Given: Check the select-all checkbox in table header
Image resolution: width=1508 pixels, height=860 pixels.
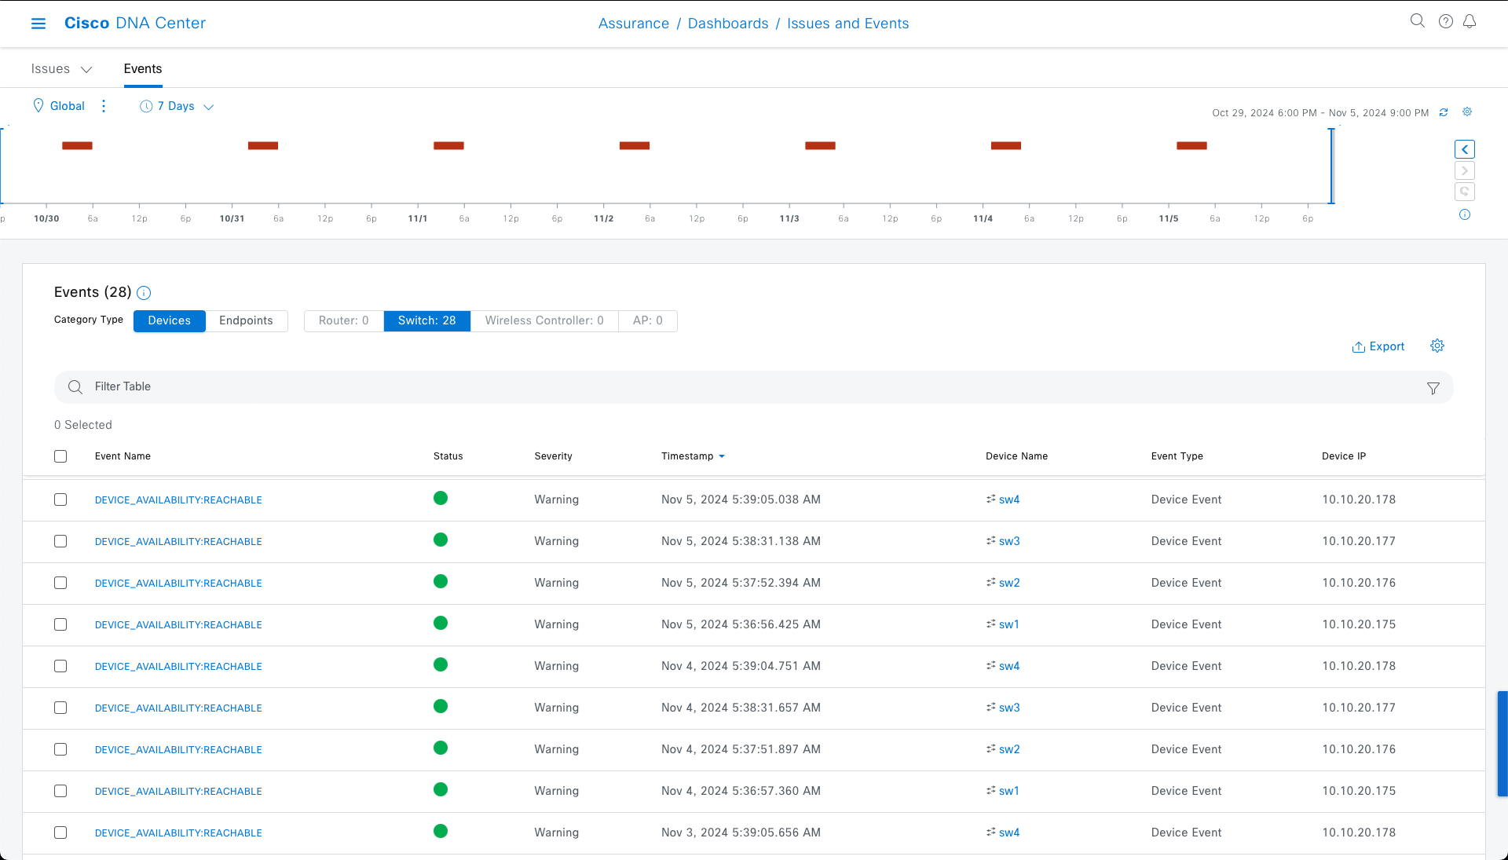Looking at the screenshot, I should tap(60, 456).
